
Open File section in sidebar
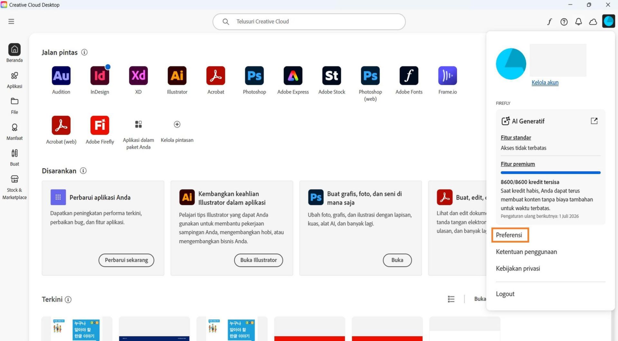14,106
